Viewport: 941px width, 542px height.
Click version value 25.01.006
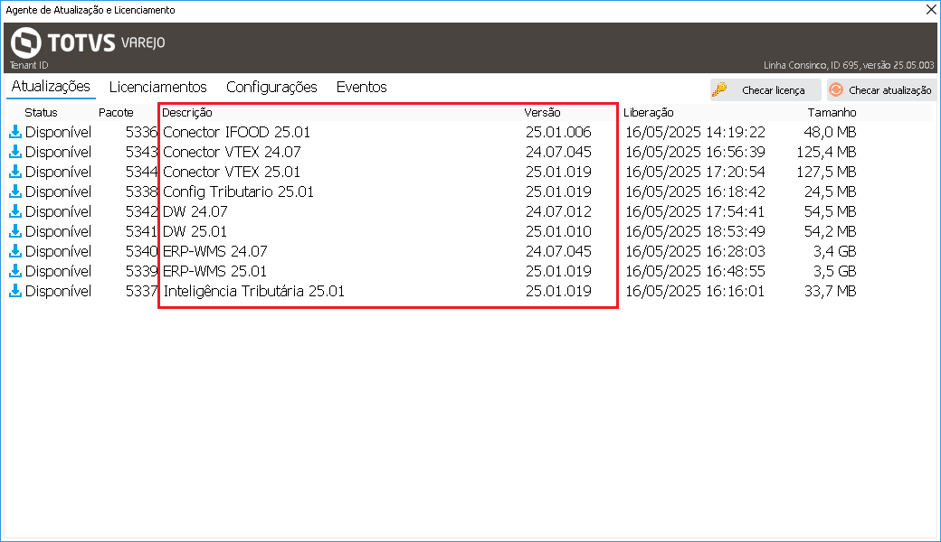[x=558, y=132]
